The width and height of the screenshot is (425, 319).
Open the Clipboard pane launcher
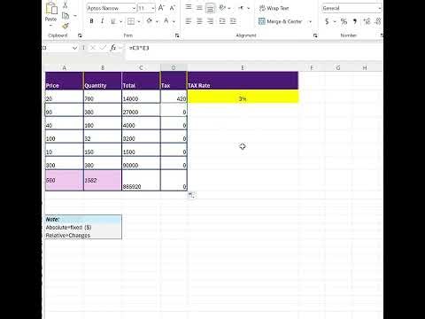coord(80,35)
